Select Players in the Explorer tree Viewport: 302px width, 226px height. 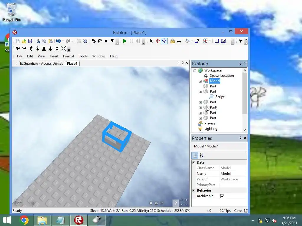210,123
